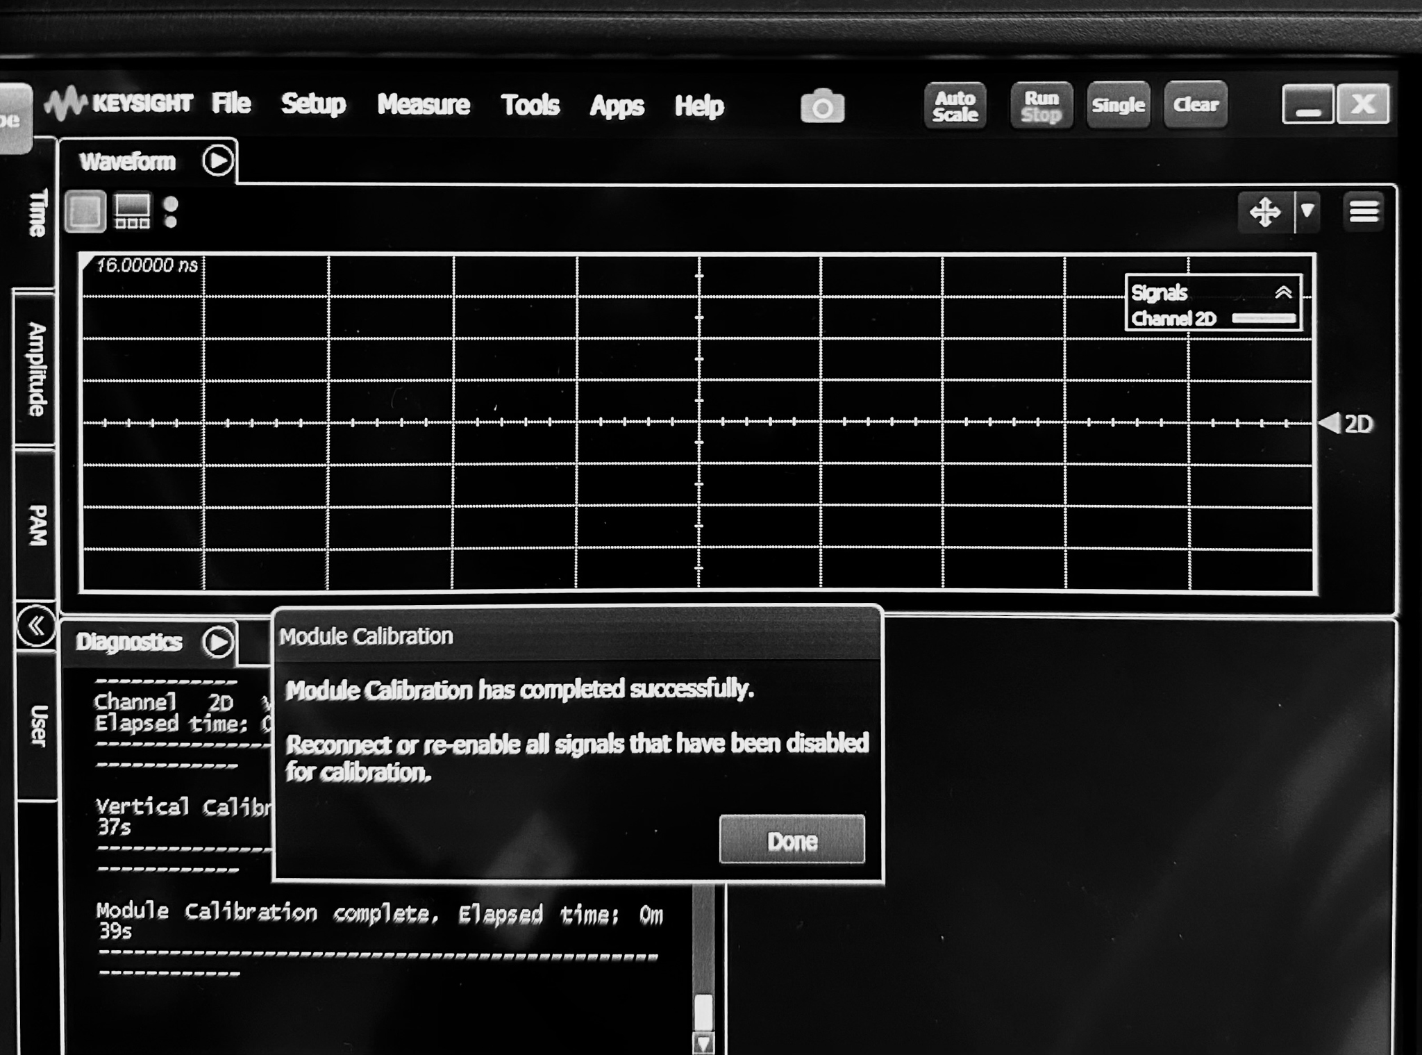Toggle acquisition with the Run Stop button
This screenshot has height=1055, width=1422.
pyautogui.click(x=1041, y=105)
